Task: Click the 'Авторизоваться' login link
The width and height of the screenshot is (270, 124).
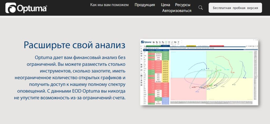Action: pos(177,11)
